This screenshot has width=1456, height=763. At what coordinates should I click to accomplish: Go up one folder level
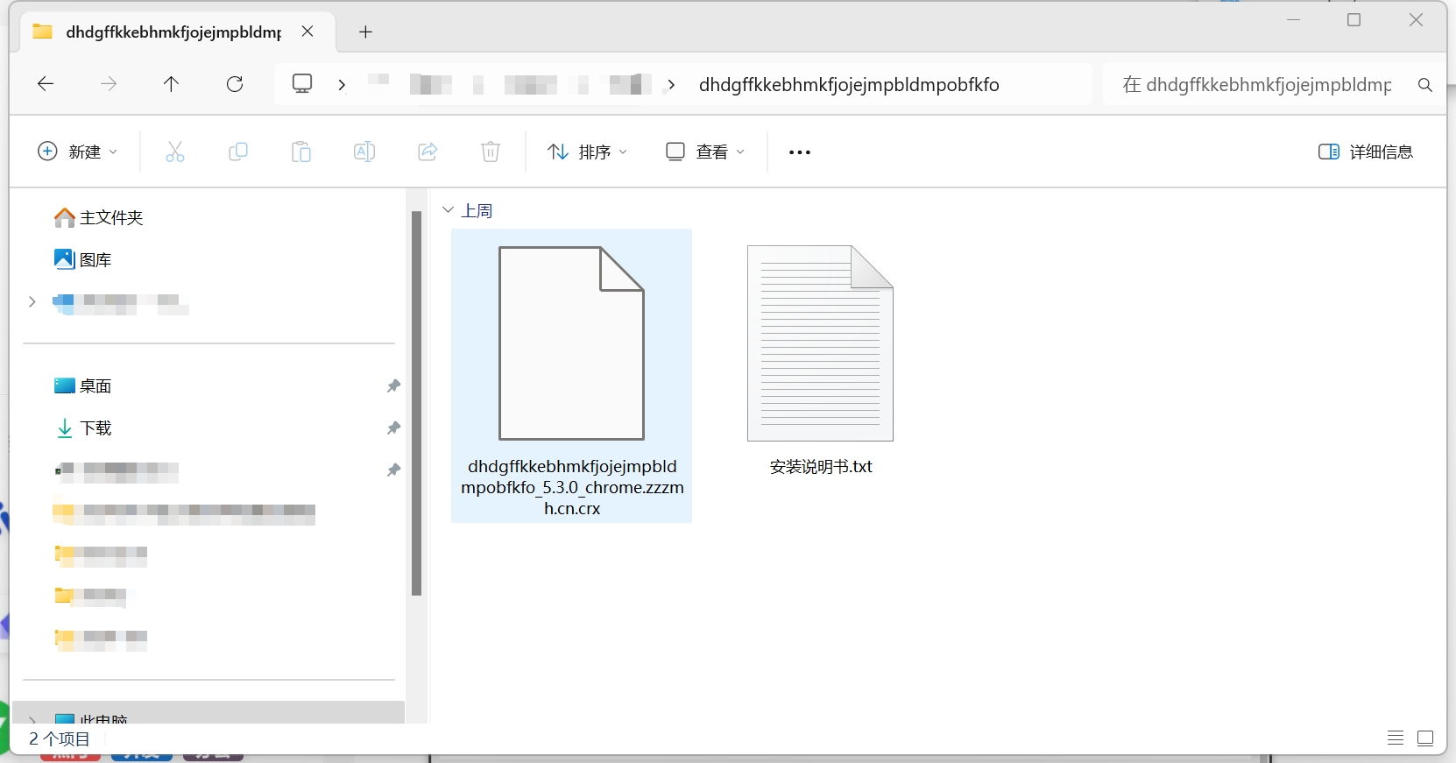[172, 84]
